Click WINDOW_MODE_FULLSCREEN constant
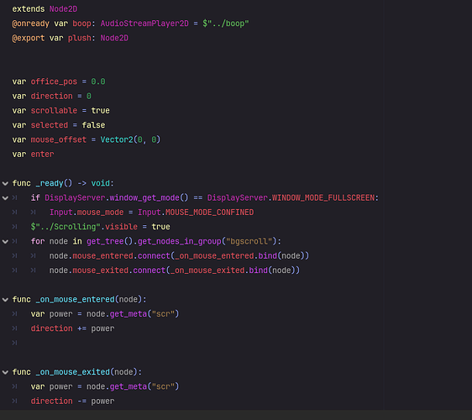472x420 pixels. 323,197
